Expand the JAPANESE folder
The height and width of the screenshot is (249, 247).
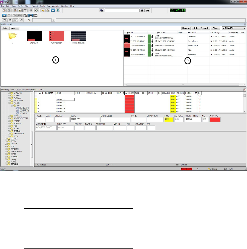coord(9,116)
